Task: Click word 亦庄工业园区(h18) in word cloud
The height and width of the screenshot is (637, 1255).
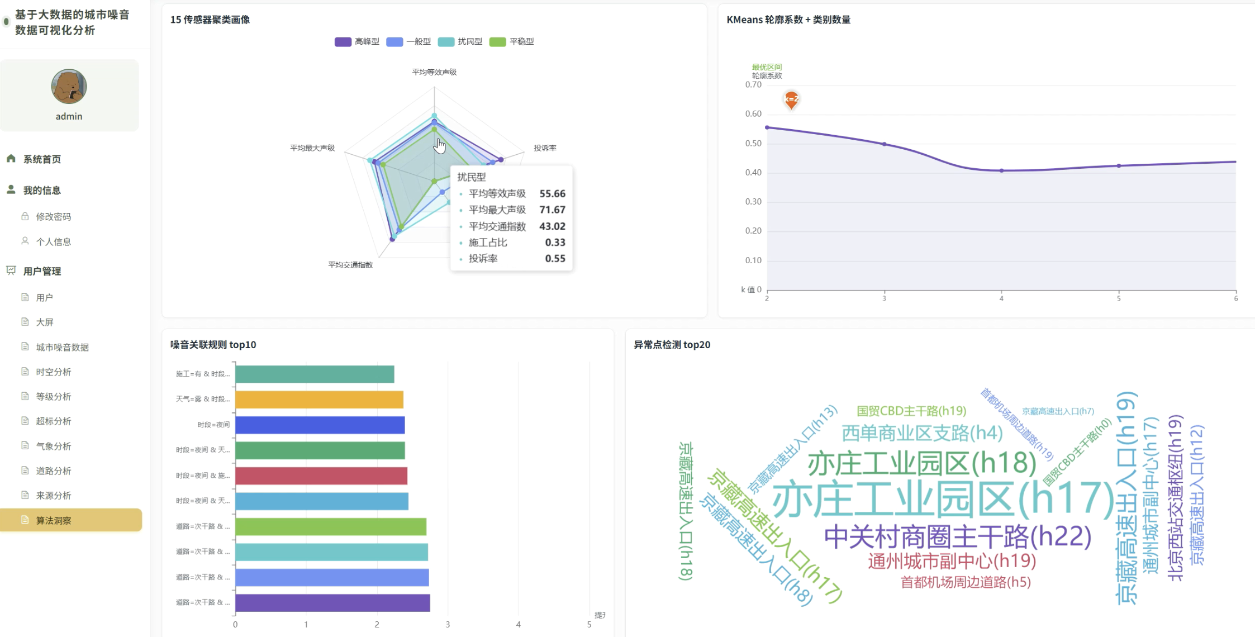Action: [x=922, y=463]
